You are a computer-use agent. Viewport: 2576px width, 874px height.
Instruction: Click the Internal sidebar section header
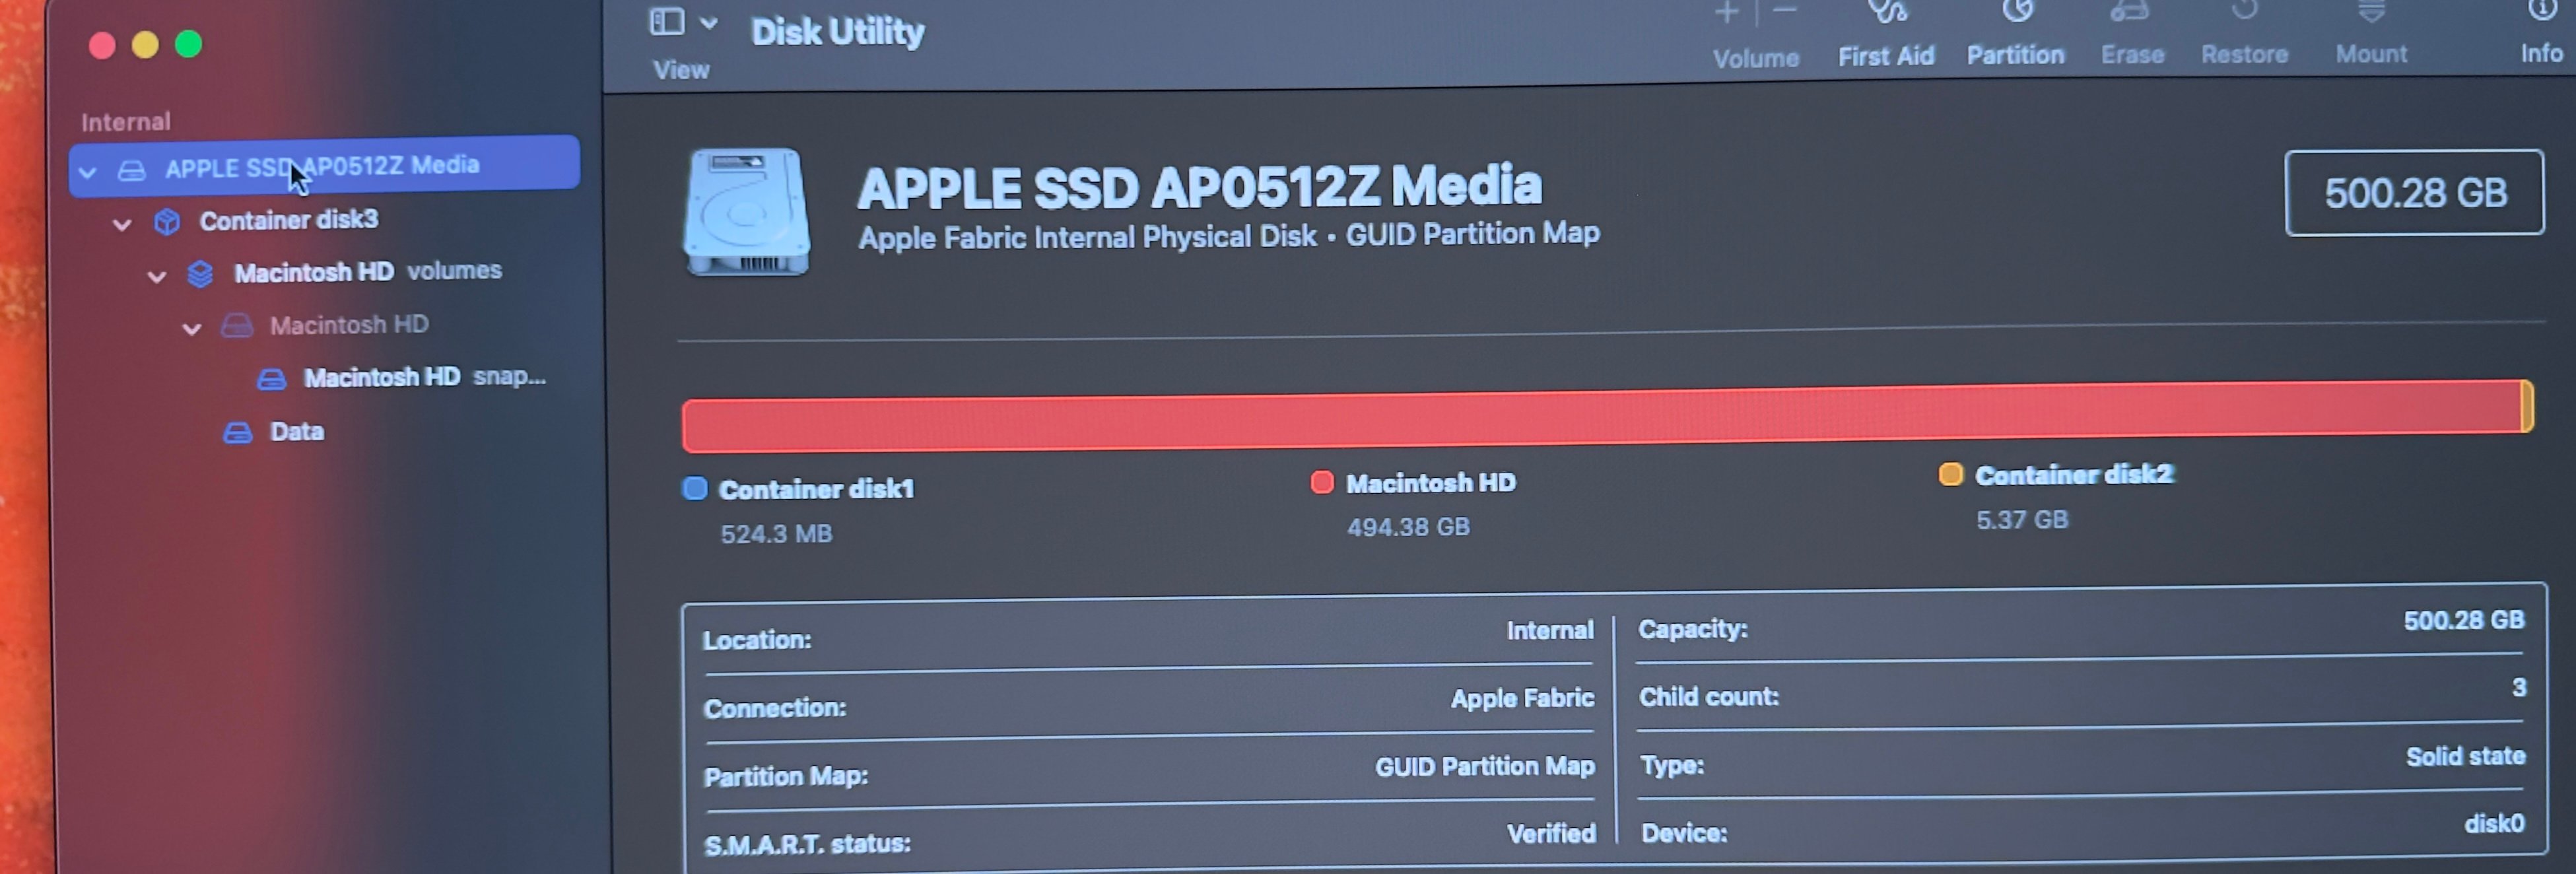pyautogui.click(x=126, y=122)
